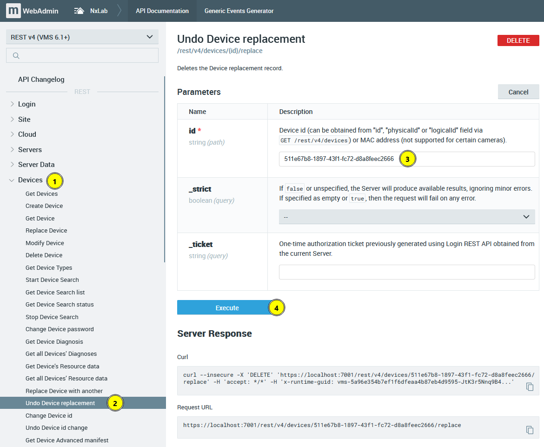Open the API Documentation tab
544x447 pixels.
point(162,11)
